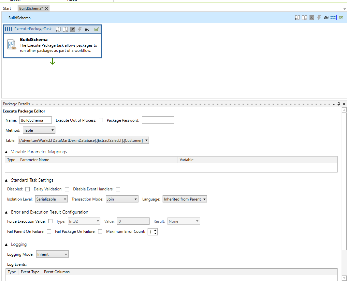Click Parameter Name column header
The width and height of the screenshot is (347, 283).
[98, 160]
